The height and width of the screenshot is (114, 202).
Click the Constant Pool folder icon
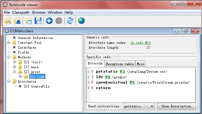pos(14,42)
